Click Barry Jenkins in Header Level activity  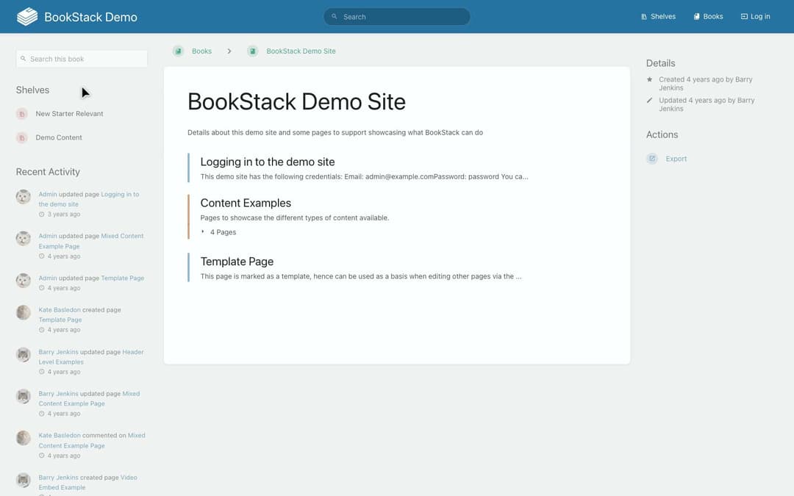pos(58,352)
